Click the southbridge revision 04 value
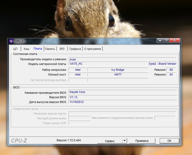192x155 pixels. [171, 74]
